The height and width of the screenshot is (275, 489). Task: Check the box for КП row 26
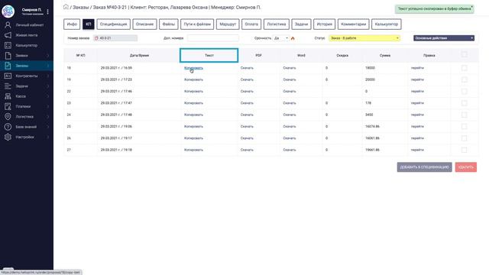pos(464,138)
